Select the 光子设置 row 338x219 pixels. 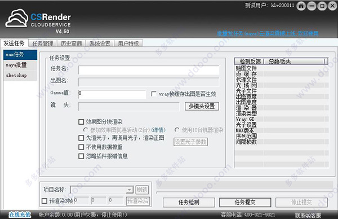pyautogui.click(x=282, y=125)
